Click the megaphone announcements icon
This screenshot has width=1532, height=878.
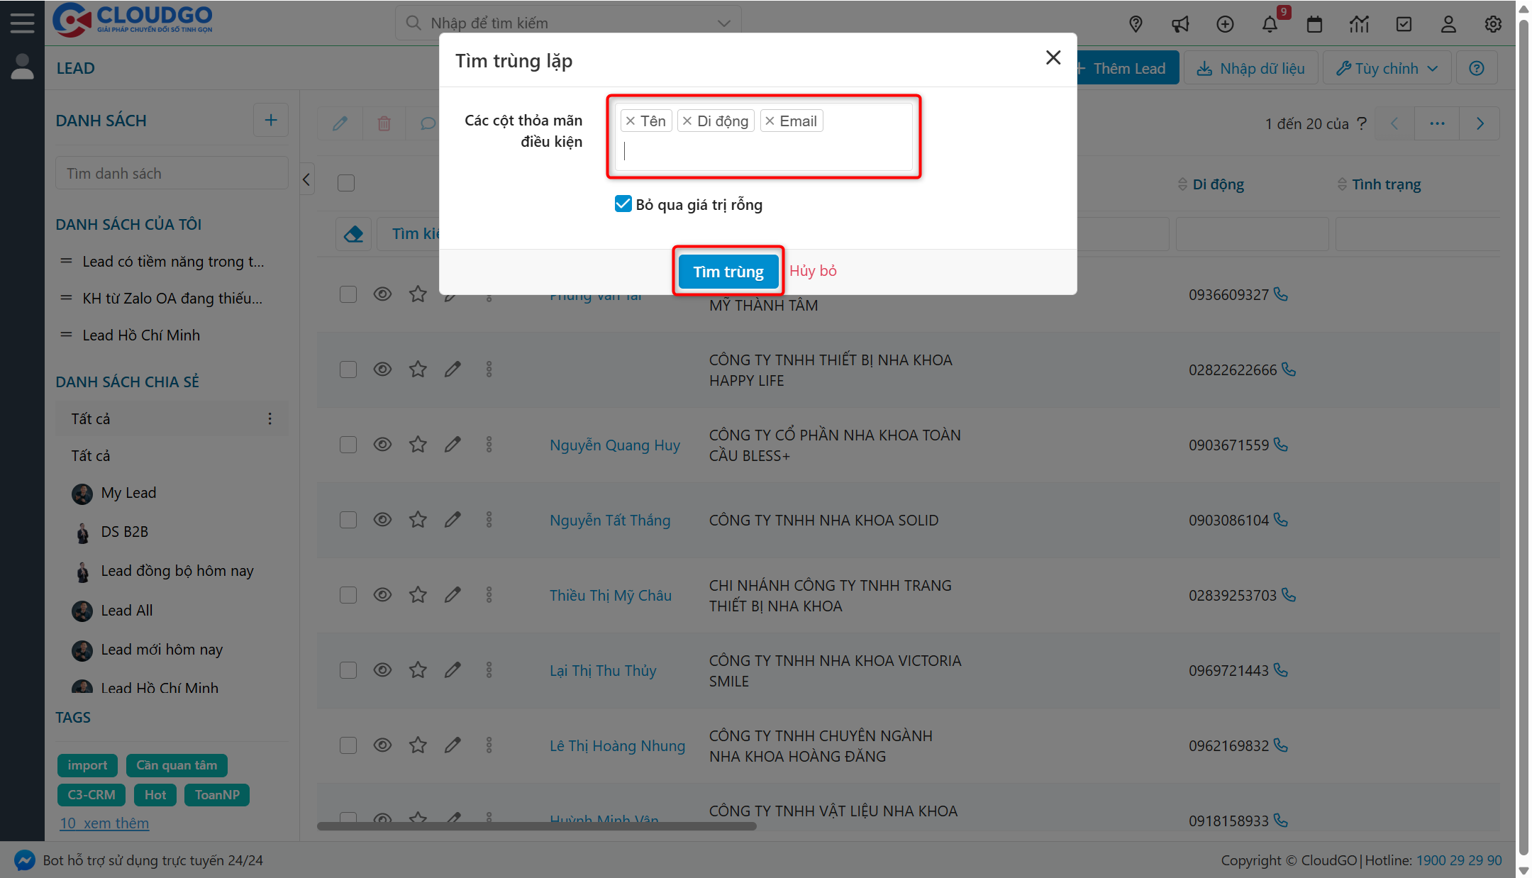click(x=1180, y=23)
